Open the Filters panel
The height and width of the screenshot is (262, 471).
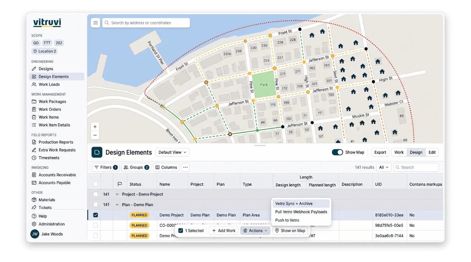[106, 167]
